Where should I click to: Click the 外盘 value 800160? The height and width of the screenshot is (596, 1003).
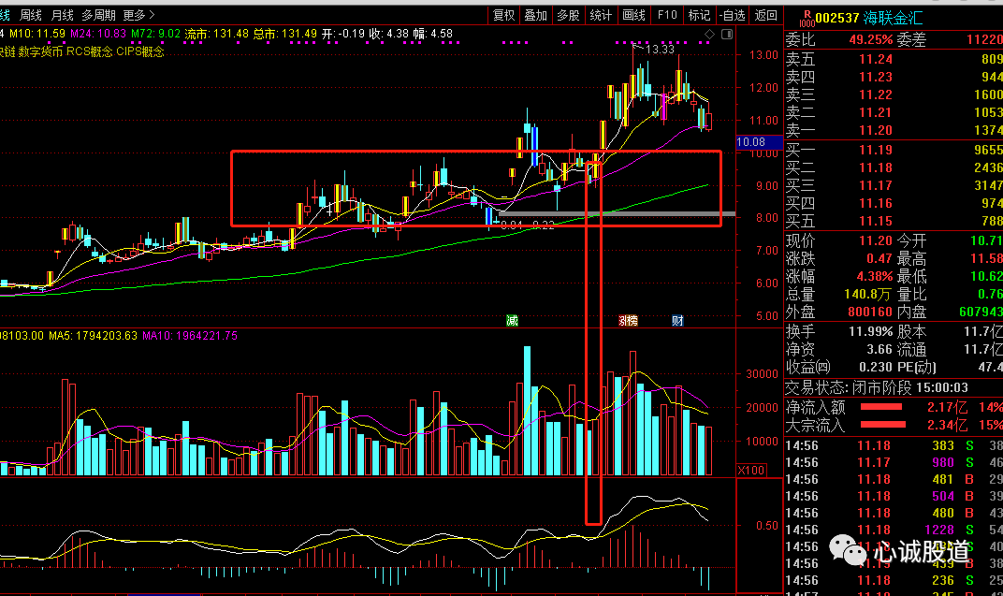(870, 313)
